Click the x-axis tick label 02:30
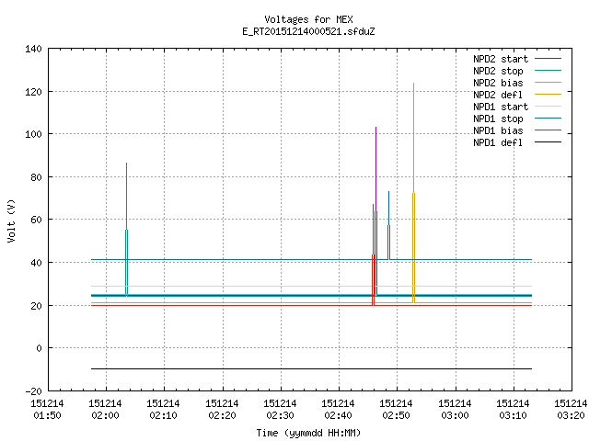Image resolution: width=589 pixels, height=441 pixels. point(280,415)
